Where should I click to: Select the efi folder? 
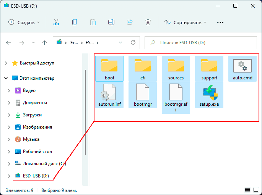(x=143, y=69)
